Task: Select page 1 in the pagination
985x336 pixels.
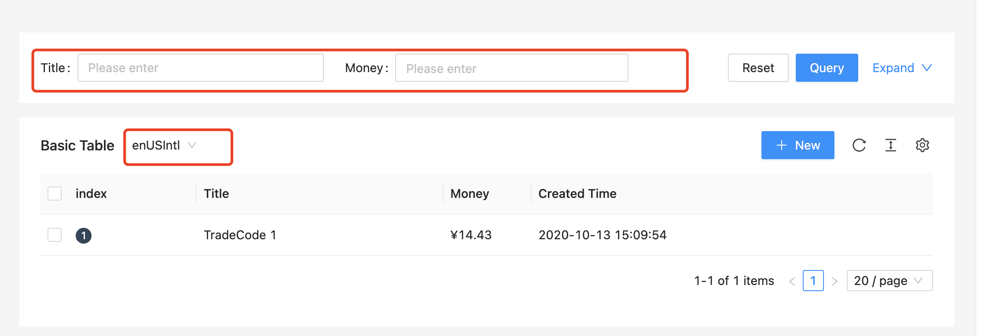Action: pyautogui.click(x=813, y=281)
